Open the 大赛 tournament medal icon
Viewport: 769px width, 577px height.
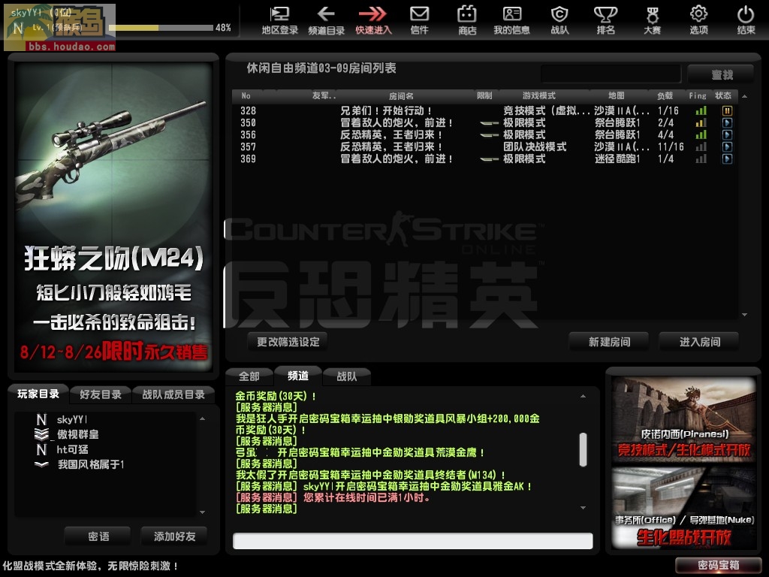(x=652, y=20)
